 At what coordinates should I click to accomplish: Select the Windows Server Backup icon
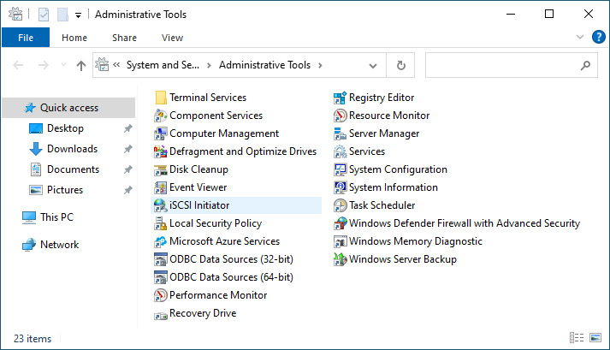[340, 259]
